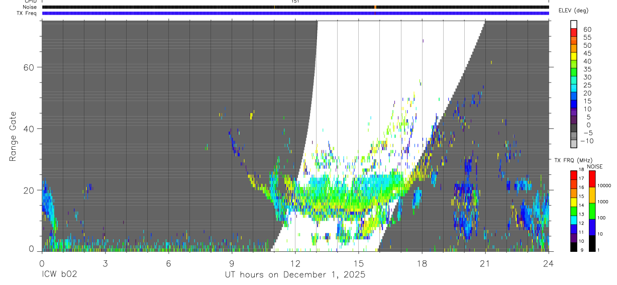
Task: Click the y-axis tick label '40'
Action: [x=29, y=129]
